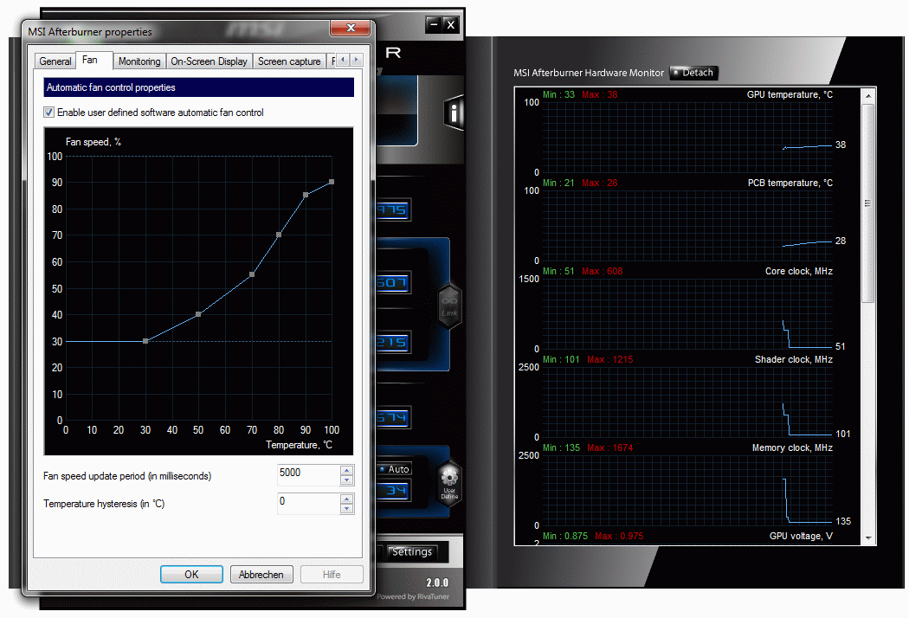Increase the temperature hysteresis value

[346, 499]
